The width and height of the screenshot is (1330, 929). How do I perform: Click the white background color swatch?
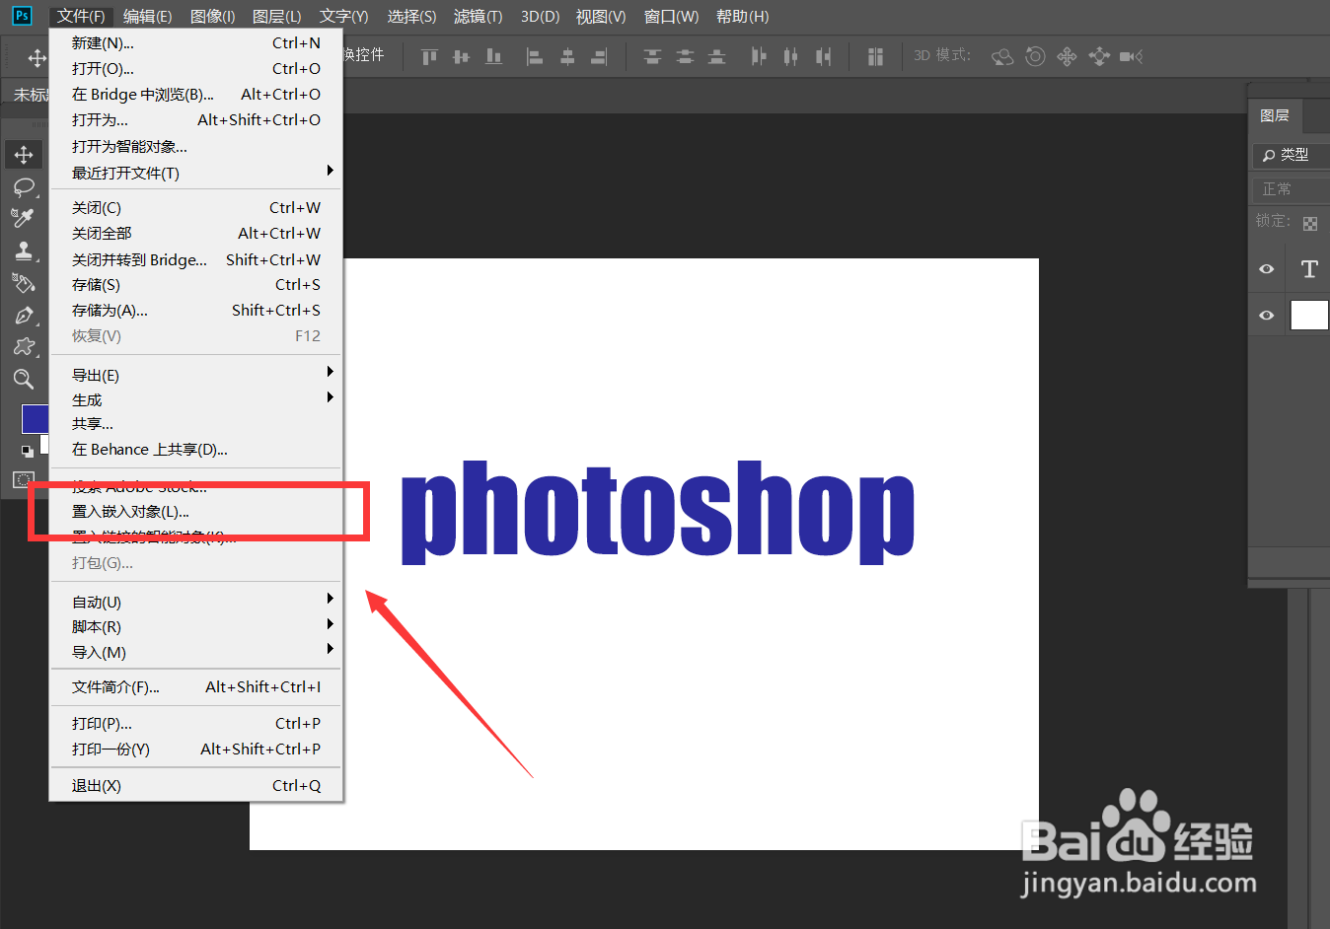pyautogui.click(x=44, y=445)
